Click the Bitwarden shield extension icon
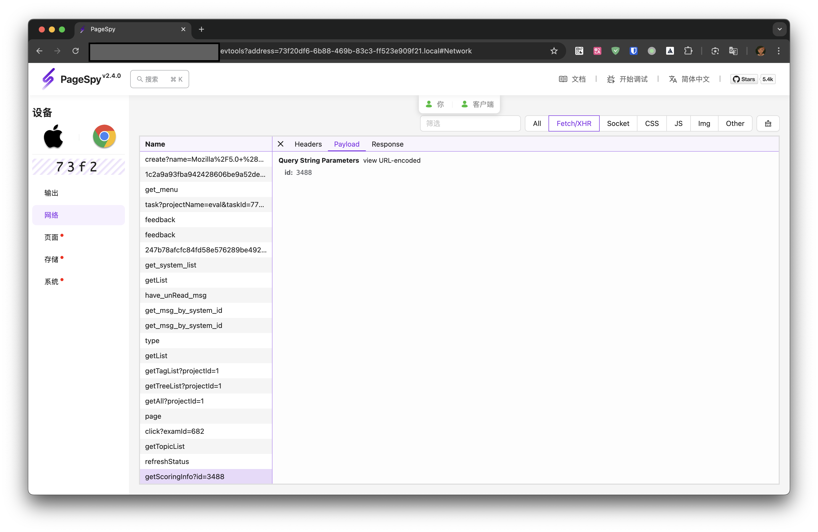The height and width of the screenshot is (532, 818). pos(633,51)
